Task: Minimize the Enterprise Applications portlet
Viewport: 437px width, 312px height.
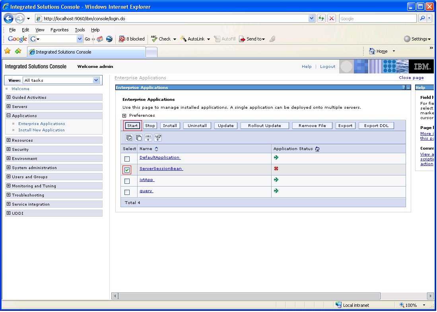Action: point(408,88)
